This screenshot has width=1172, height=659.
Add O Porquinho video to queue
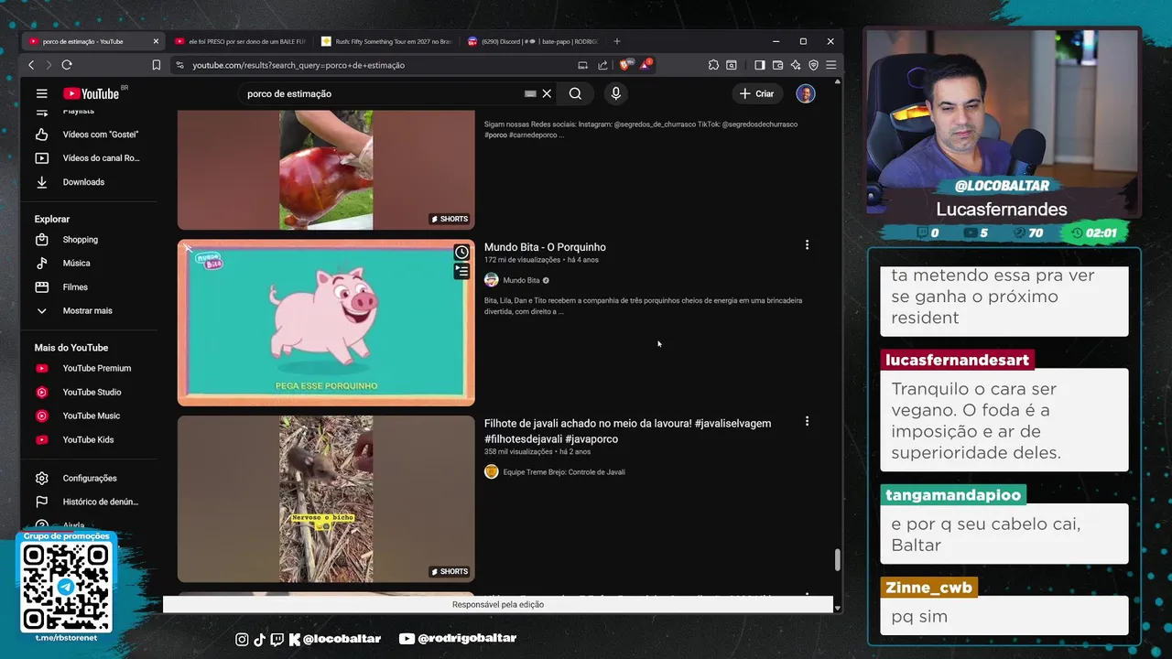pyautogui.click(x=462, y=271)
